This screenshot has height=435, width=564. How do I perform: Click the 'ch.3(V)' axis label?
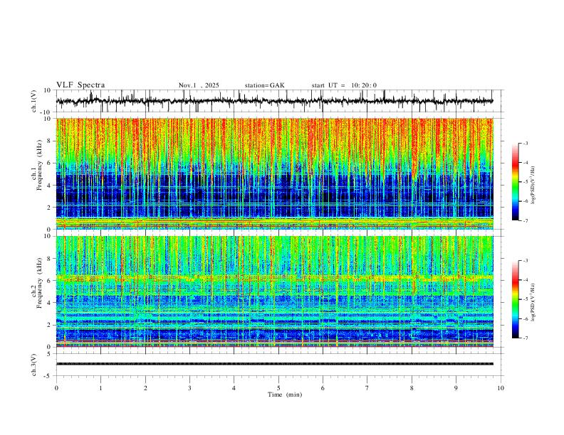34,365
